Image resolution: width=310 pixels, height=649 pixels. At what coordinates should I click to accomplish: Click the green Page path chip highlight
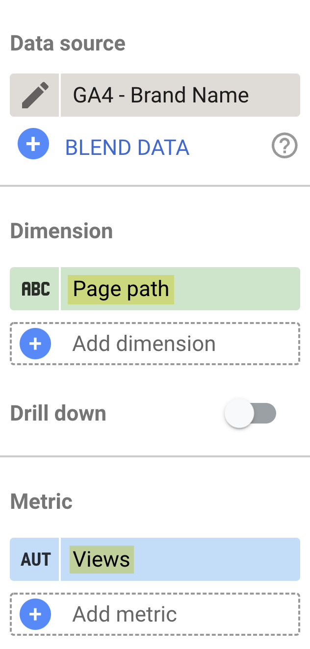[x=121, y=289]
